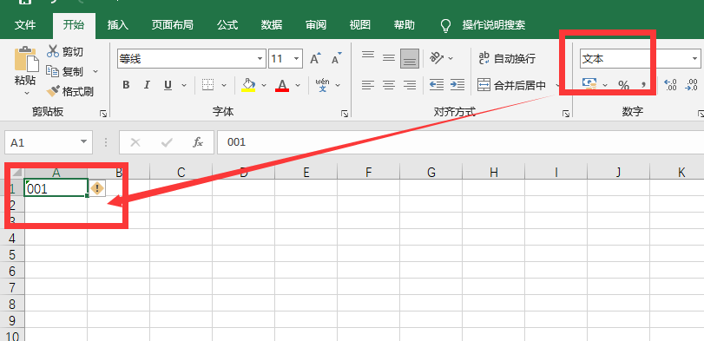Open the 文件 File tab
The height and width of the screenshot is (341, 704).
click(25, 24)
